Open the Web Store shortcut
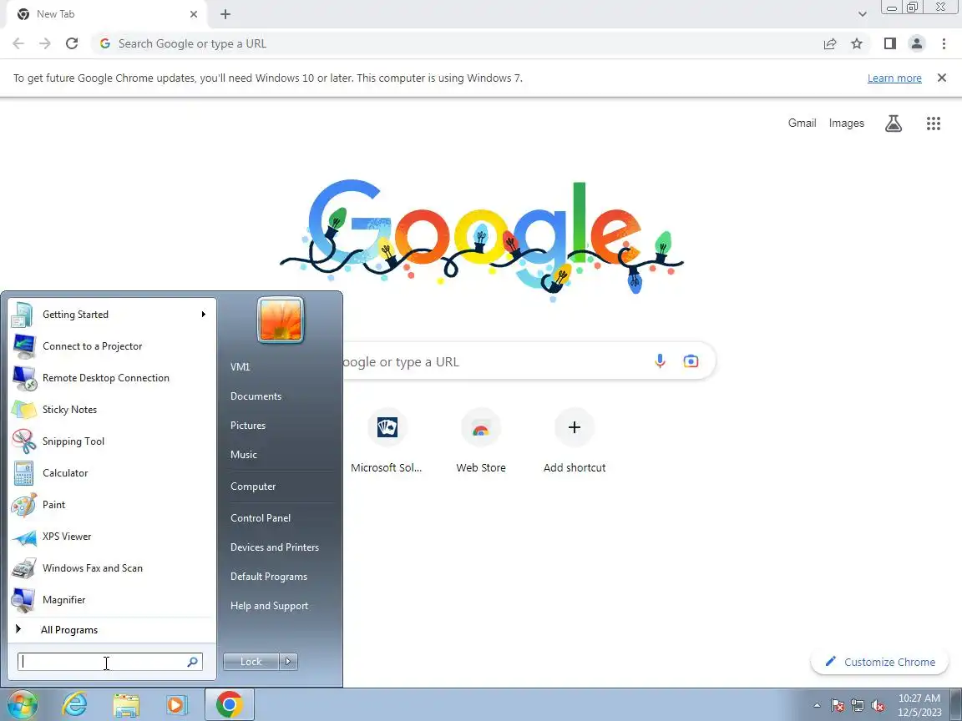962x721 pixels. pyautogui.click(x=481, y=441)
